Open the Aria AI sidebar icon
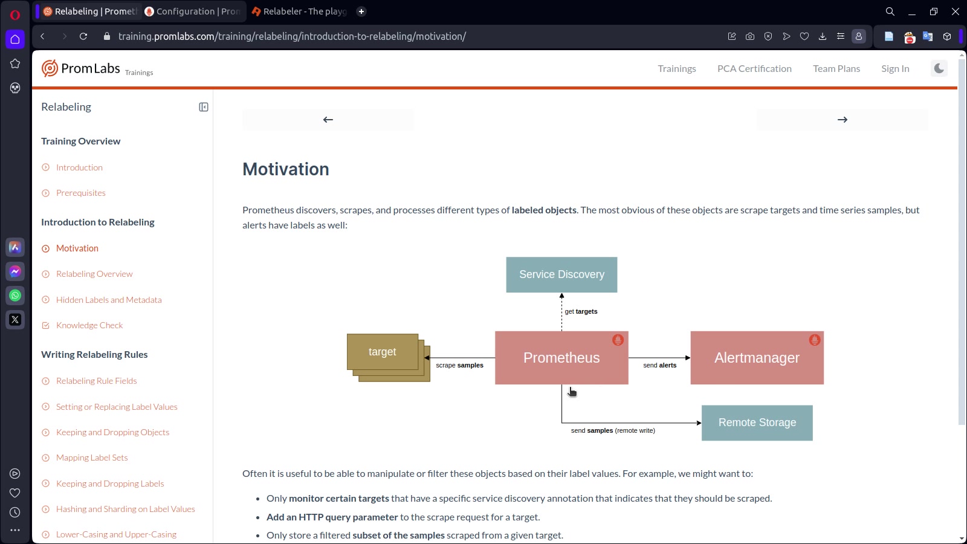This screenshot has height=544, width=967. point(15,247)
